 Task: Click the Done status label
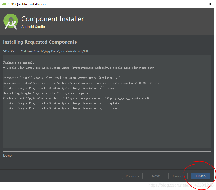pyautogui.click(x=7, y=155)
